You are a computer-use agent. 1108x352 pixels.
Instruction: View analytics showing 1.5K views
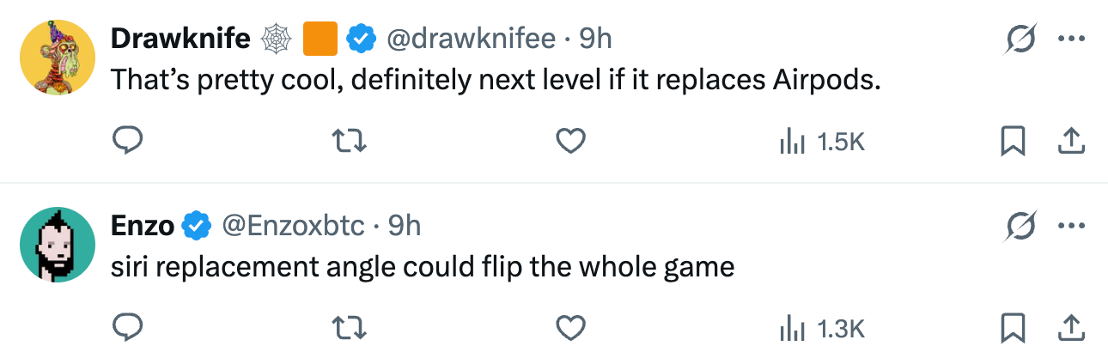pos(820,142)
